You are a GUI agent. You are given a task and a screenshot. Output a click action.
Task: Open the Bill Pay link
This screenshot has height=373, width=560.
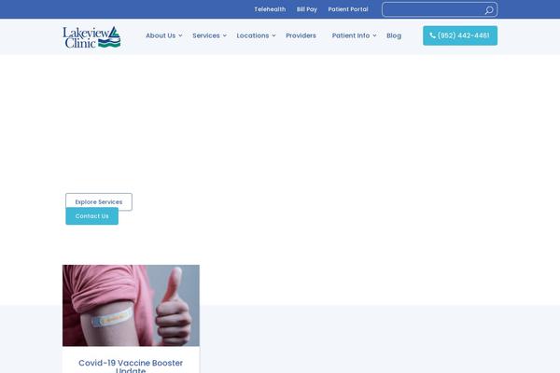coord(307,9)
